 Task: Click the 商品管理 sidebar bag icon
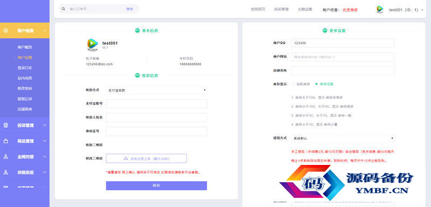tap(6, 141)
